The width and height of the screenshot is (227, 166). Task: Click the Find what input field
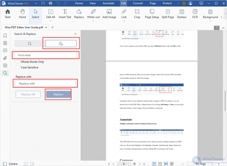coord(45,55)
